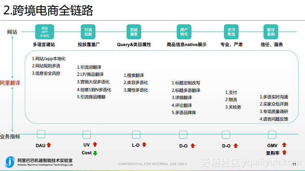The height and width of the screenshot is (171, 305).
Task: Click the DAU metric label
Action: pos(41,145)
